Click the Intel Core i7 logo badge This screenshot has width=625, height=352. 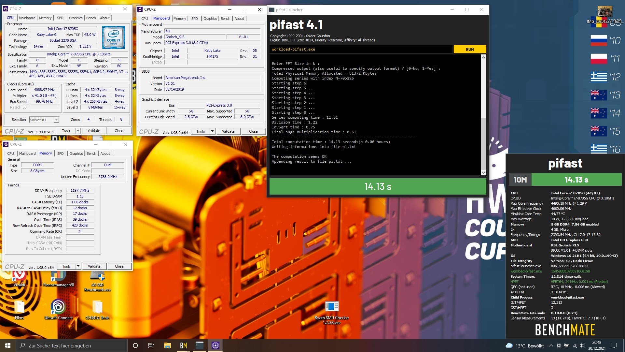pyautogui.click(x=114, y=38)
